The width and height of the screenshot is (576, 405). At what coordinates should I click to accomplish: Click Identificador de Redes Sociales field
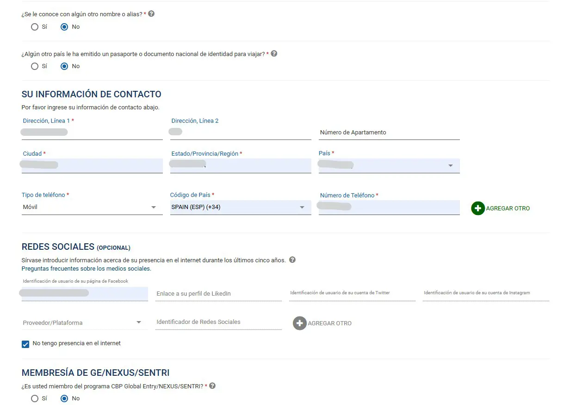pos(218,322)
